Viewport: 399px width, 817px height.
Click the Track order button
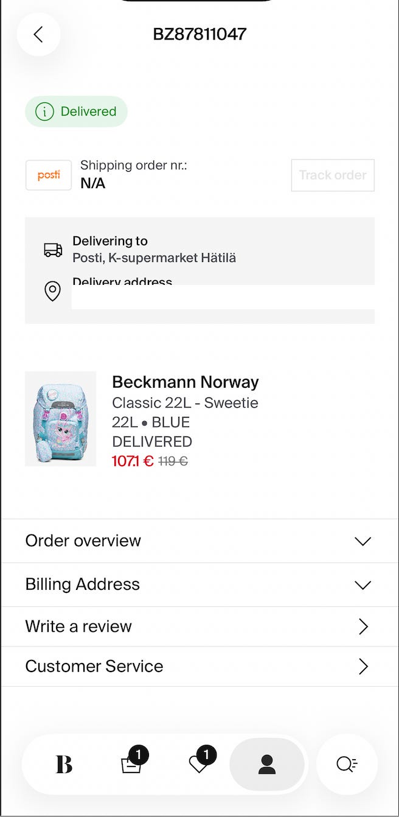333,175
